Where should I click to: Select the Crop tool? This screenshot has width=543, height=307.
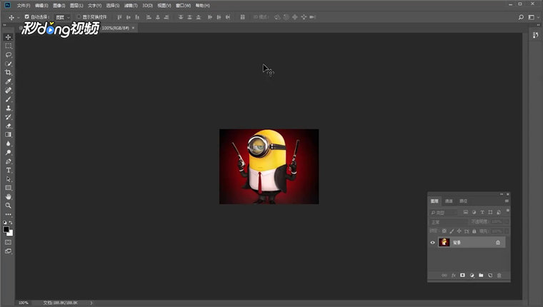coord(9,72)
